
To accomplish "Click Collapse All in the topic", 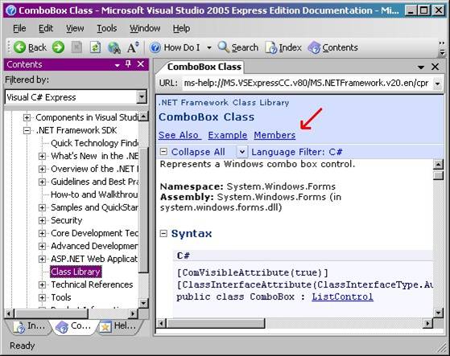I will pyautogui.click(x=193, y=152).
